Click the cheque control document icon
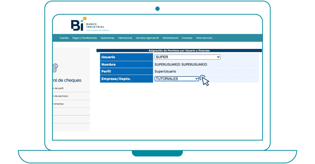The image size is (315, 164). (55, 68)
